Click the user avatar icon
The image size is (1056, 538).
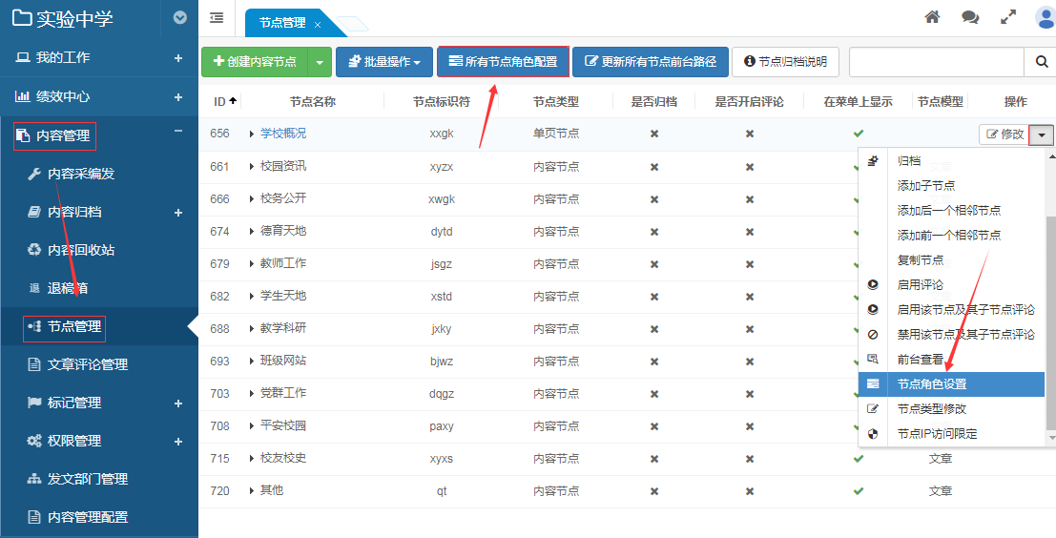(1045, 18)
